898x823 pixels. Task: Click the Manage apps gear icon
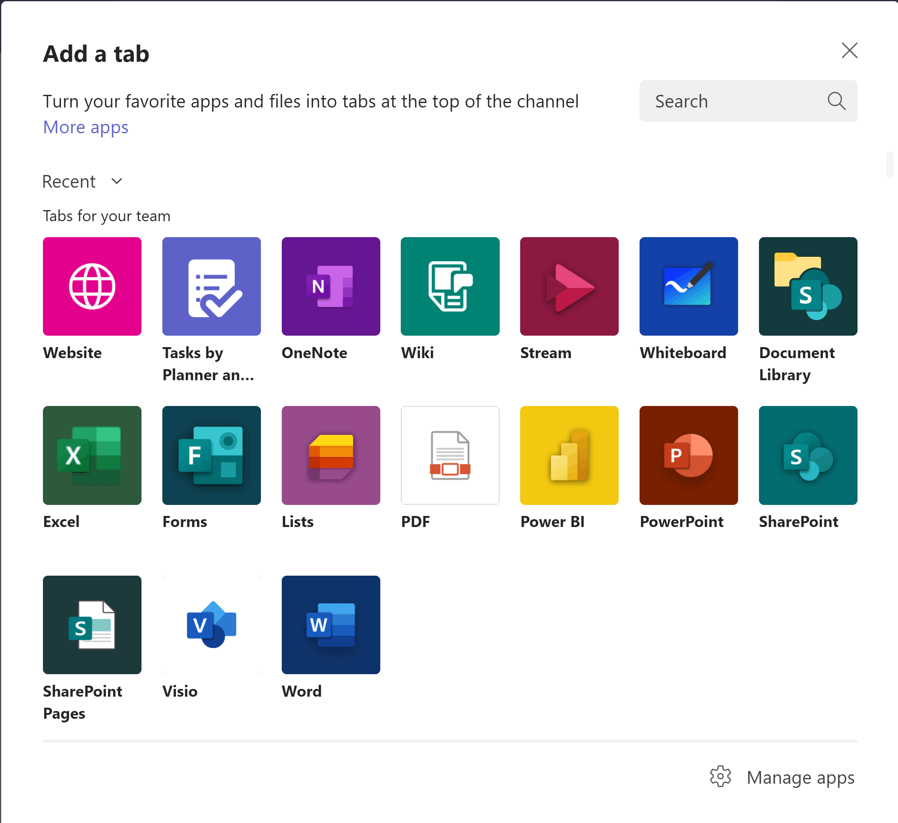[720, 777]
